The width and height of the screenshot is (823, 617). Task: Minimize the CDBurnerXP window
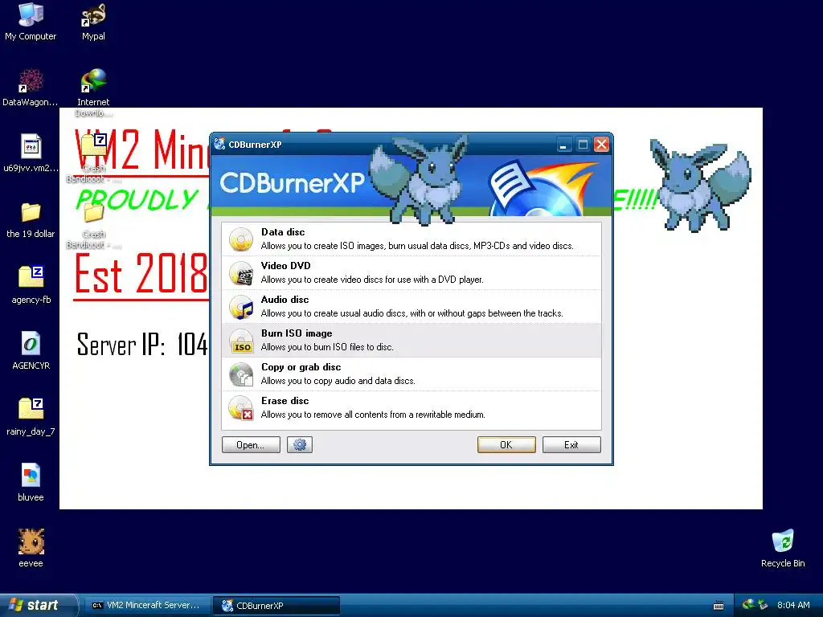(x=563, y=145)
